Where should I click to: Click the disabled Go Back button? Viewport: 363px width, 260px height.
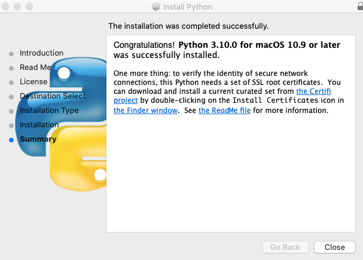[x=285, y=247]
